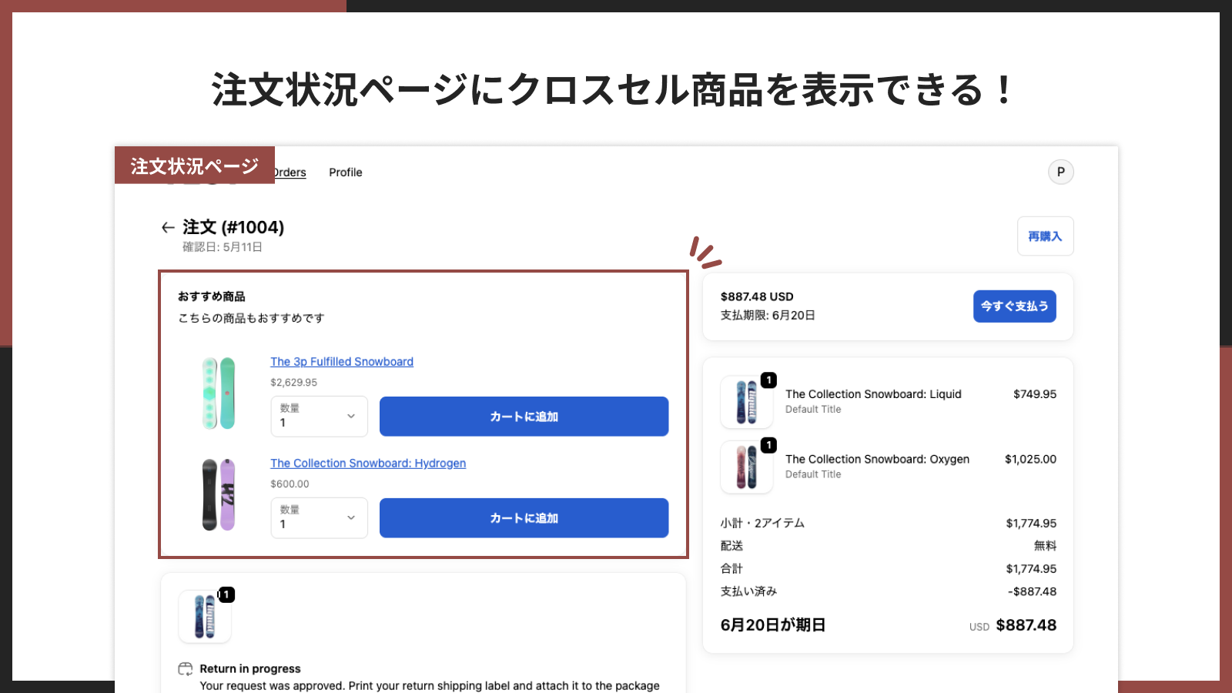Click the Liquid snowboard thumbnail in order summary
Screen dimensions: 1232x693
[746, 402]
